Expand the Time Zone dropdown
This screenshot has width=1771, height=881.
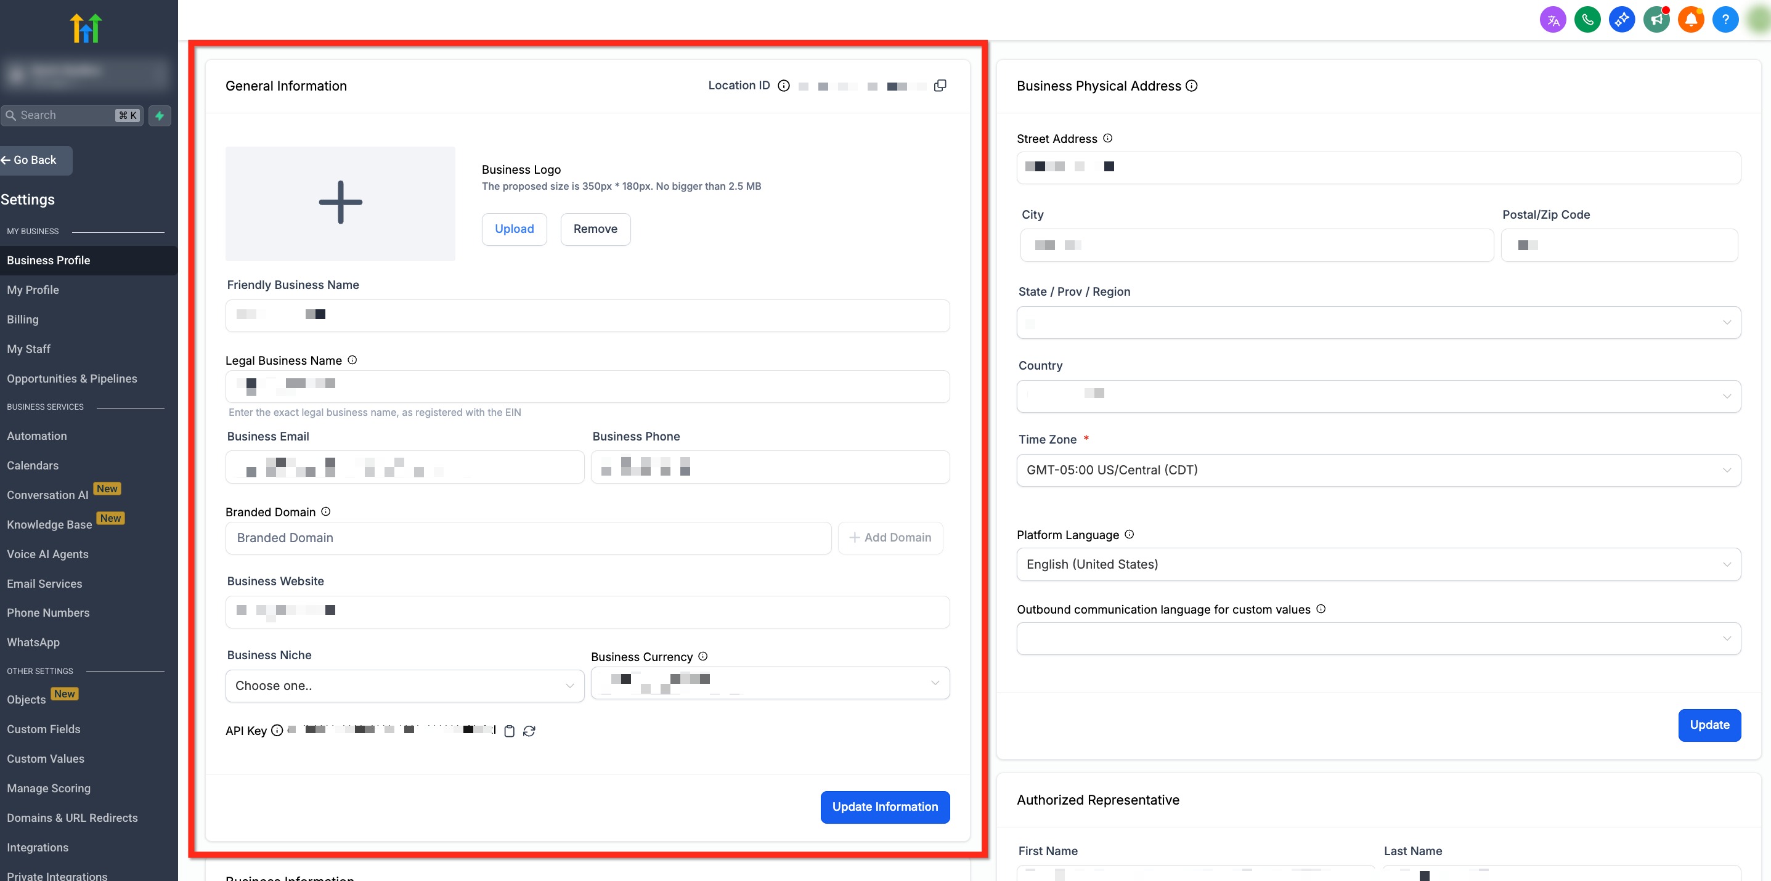pos(1378,470)
